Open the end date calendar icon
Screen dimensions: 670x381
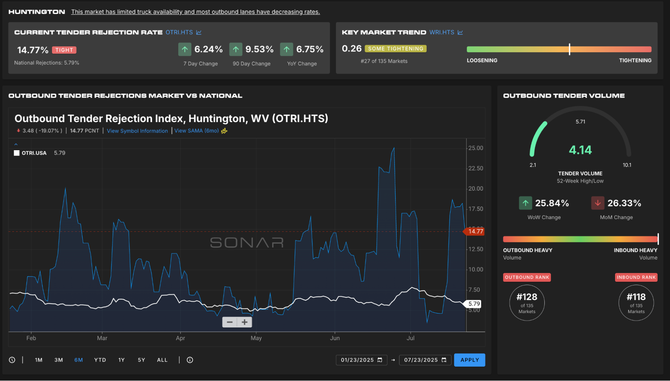(444, 360)
